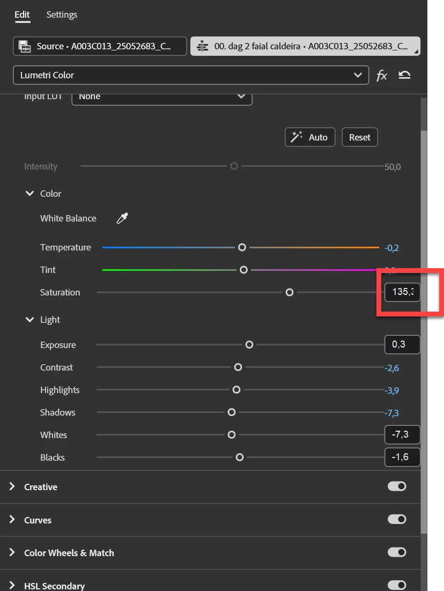The width and height of the screenshot is (444, 591).
Task: Disable the Curves section toggle
Action: tap(397, 519)
